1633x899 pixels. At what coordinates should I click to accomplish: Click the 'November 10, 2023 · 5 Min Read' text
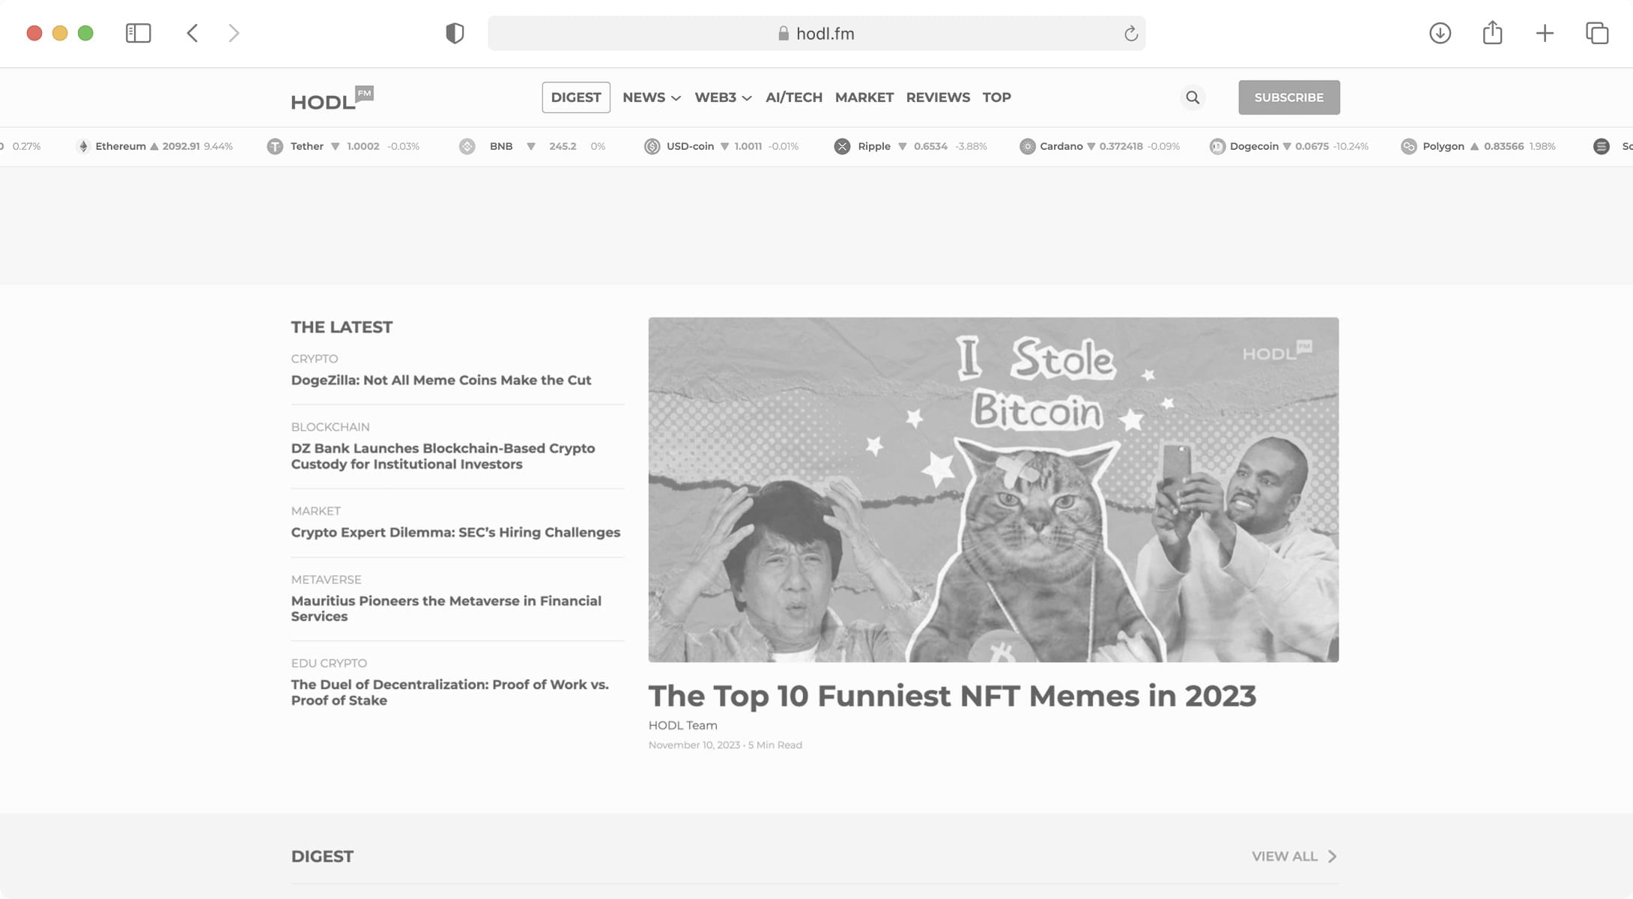[x=725, y=745]
